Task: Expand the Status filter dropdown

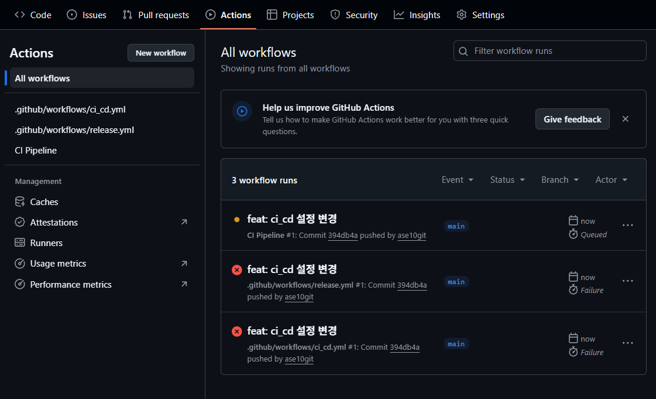Action: tap(507, 180)
